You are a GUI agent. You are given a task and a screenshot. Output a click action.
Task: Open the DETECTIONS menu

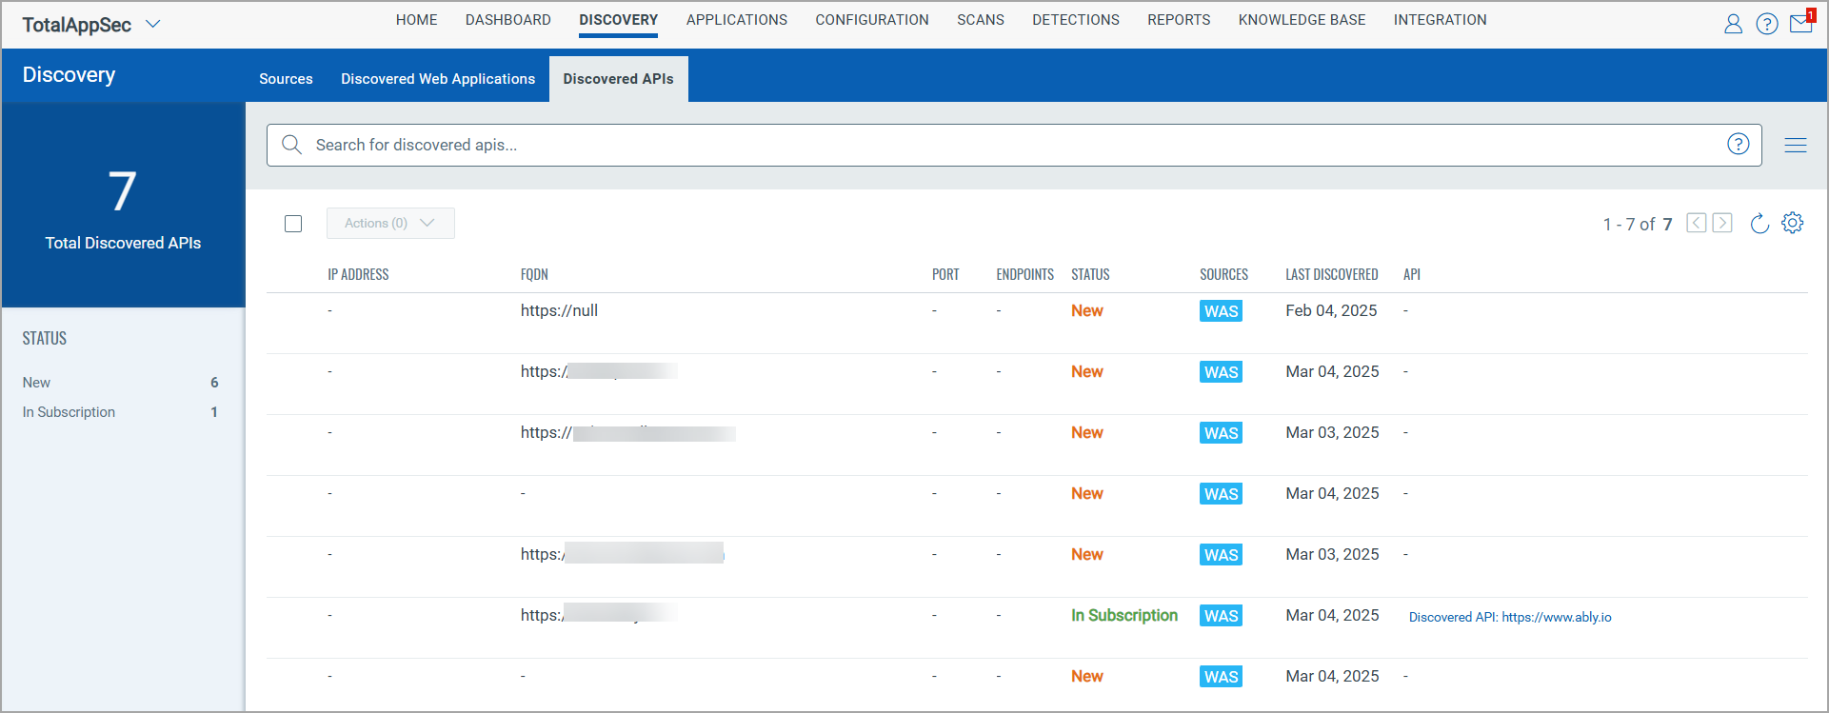[x=1076, y=20]
